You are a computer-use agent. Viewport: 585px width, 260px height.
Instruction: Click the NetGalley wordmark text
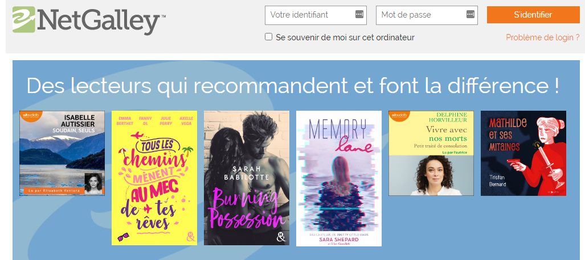101,21
